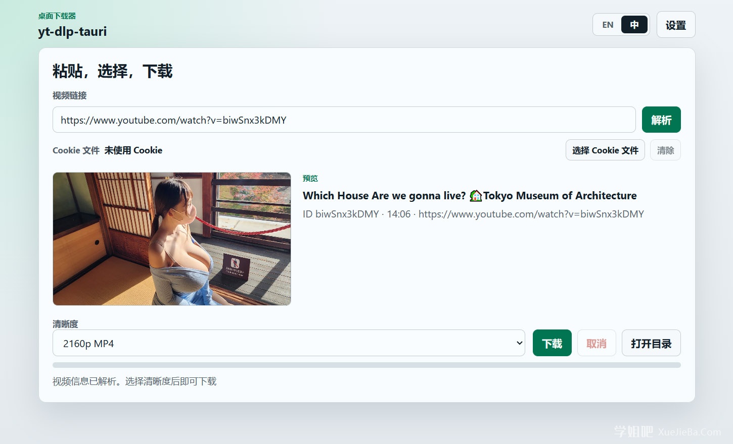Click 打开目录 open folder button
733x444 pixels.
651,343
